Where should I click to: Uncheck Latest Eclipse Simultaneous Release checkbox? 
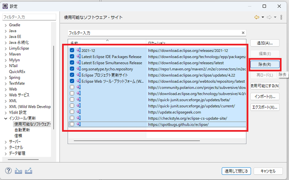click(72, 62)
